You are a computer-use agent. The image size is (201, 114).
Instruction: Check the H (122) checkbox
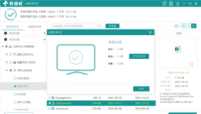pyautogui.click(x=15, y=94)
